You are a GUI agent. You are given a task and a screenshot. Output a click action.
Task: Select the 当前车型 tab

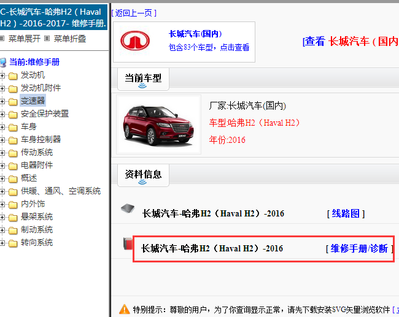tap(143, 78)
